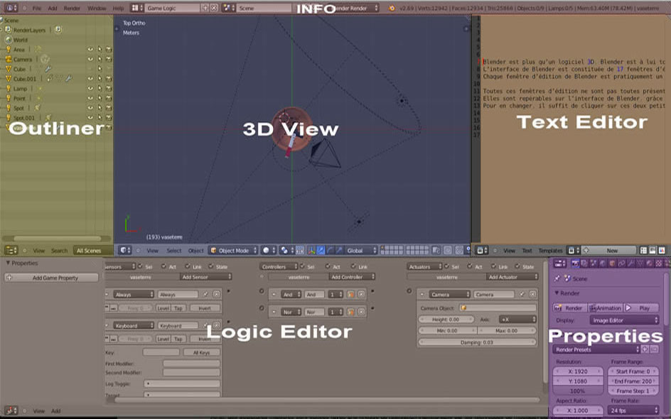Select the Texture checker tab icon
This screenshot has width=671, height=419.
658,263
